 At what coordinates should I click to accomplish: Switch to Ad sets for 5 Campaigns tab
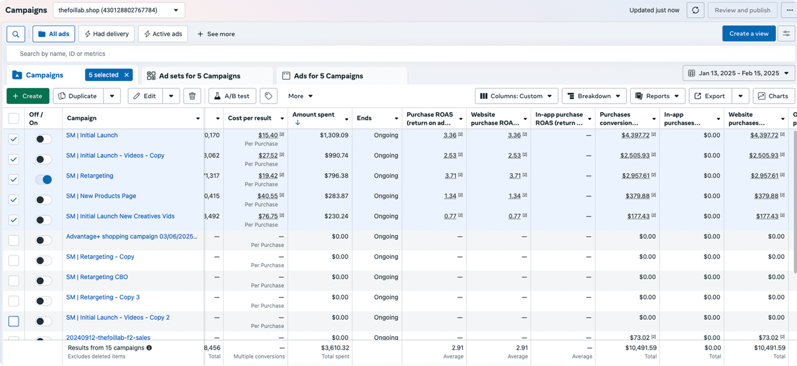pyautogui.click(x=199, y=76)
